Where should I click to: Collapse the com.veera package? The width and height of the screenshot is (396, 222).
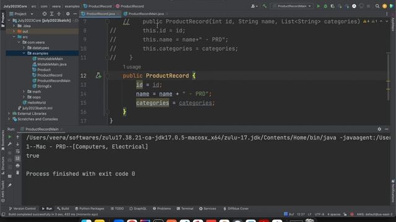[x=19, y=43]
